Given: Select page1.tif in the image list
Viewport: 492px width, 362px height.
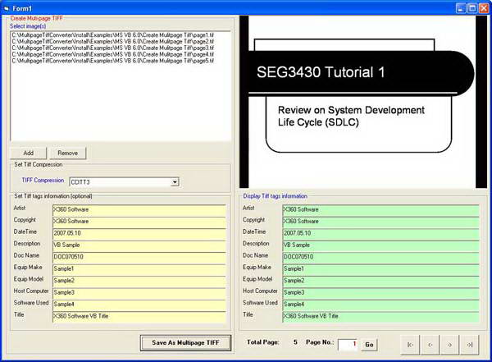Looking at the screenshot, I should pyautogui.click(x=112, y=34).
